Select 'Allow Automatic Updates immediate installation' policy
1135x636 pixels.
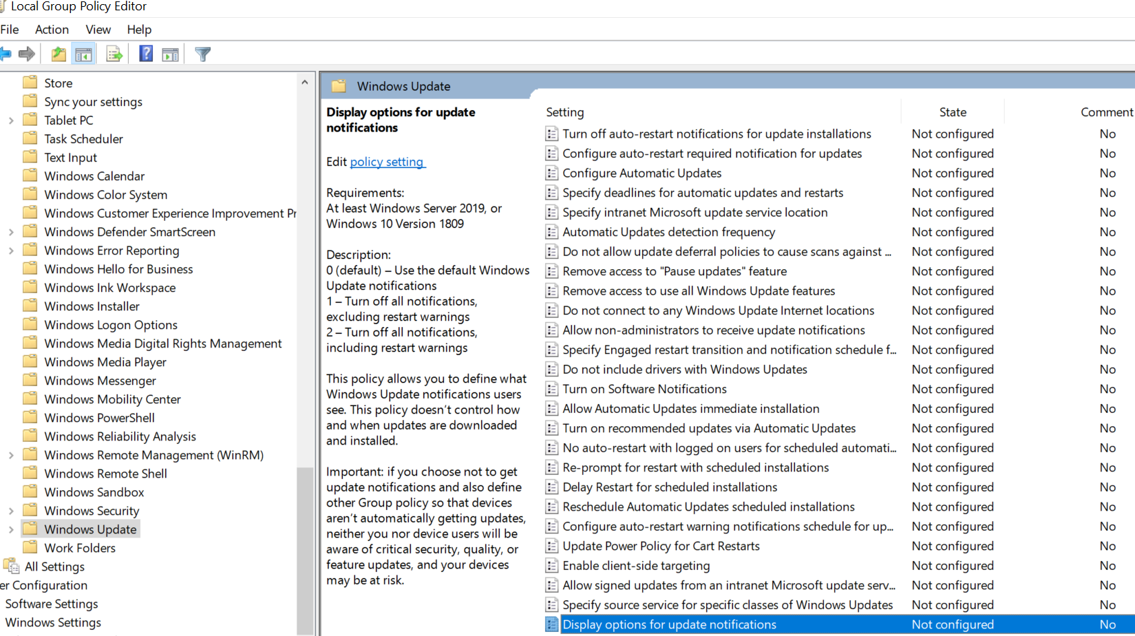pos(691,408)
